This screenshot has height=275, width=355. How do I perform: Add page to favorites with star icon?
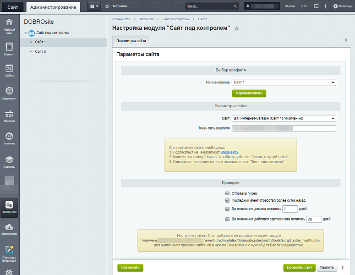[x=237, y=28]
